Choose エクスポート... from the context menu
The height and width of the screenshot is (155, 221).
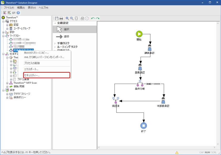(x=31, y=69)
